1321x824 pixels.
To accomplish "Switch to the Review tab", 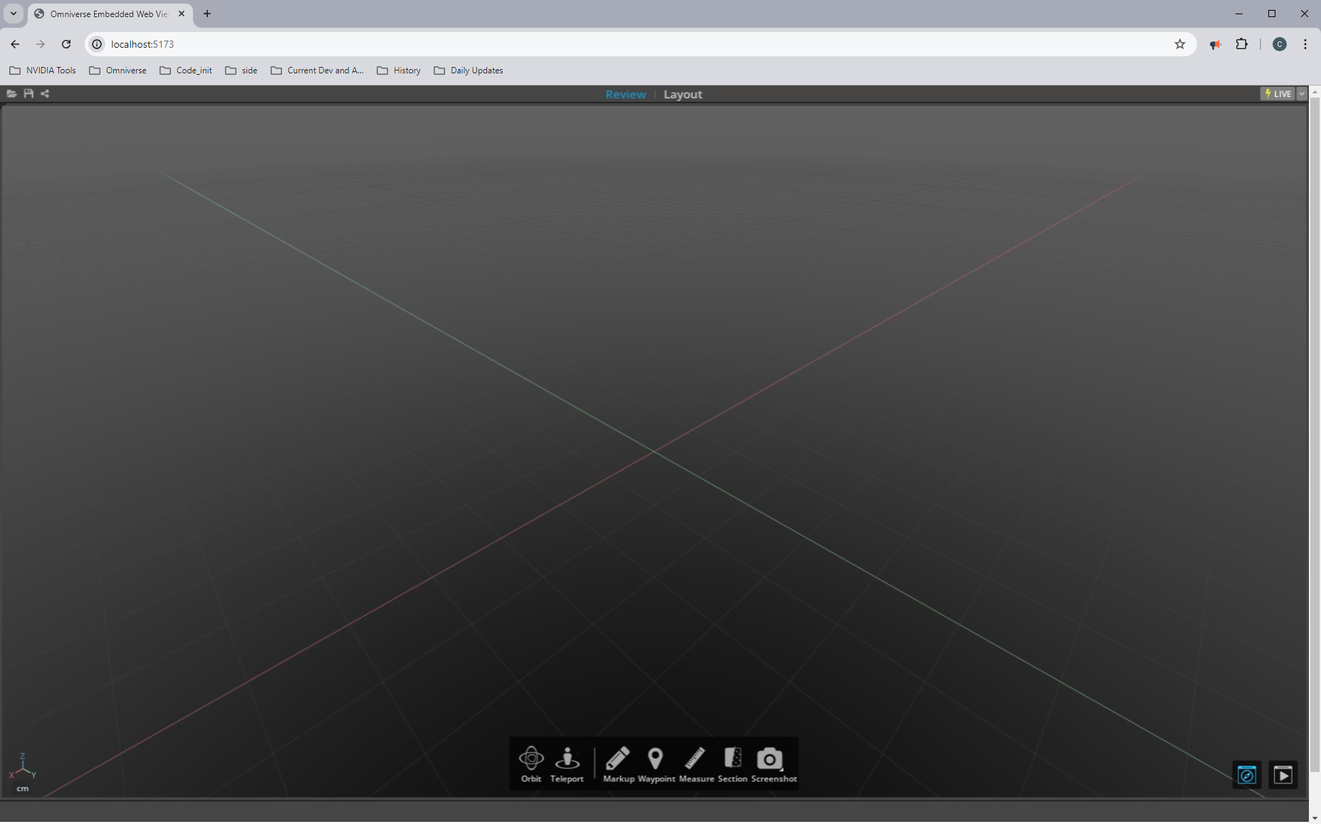I will (x=626, y=94).
